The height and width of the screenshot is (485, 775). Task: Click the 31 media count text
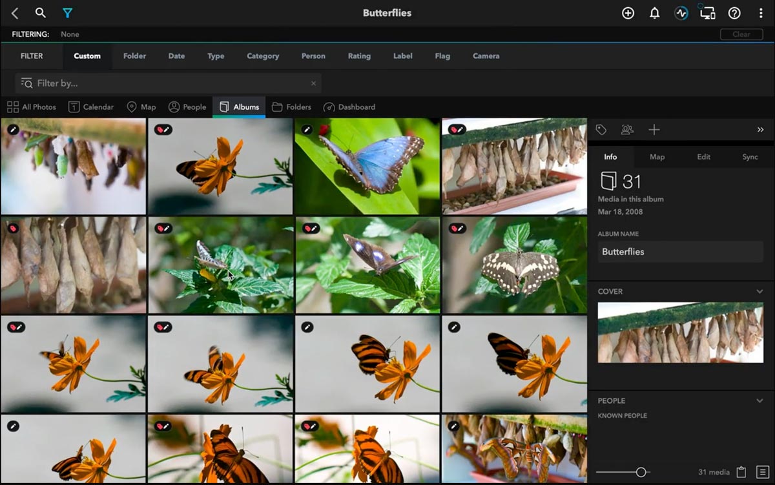(x=714, y=472)
